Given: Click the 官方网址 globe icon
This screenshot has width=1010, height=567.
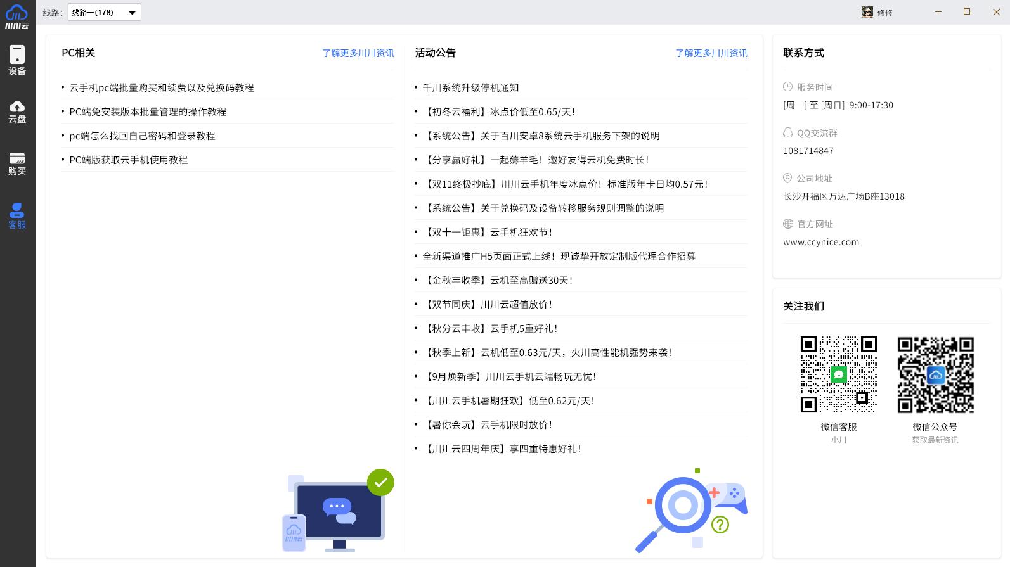Looking at the screenshot, I should [787, 224].
